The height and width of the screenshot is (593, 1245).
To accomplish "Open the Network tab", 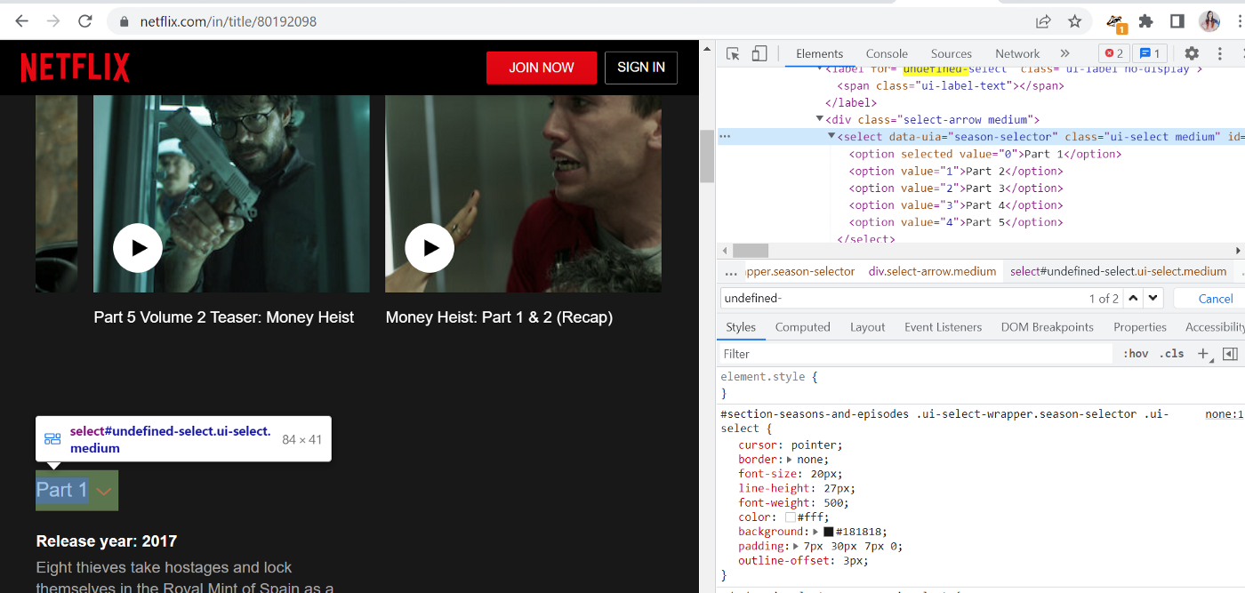I will tap(1017, 54).
